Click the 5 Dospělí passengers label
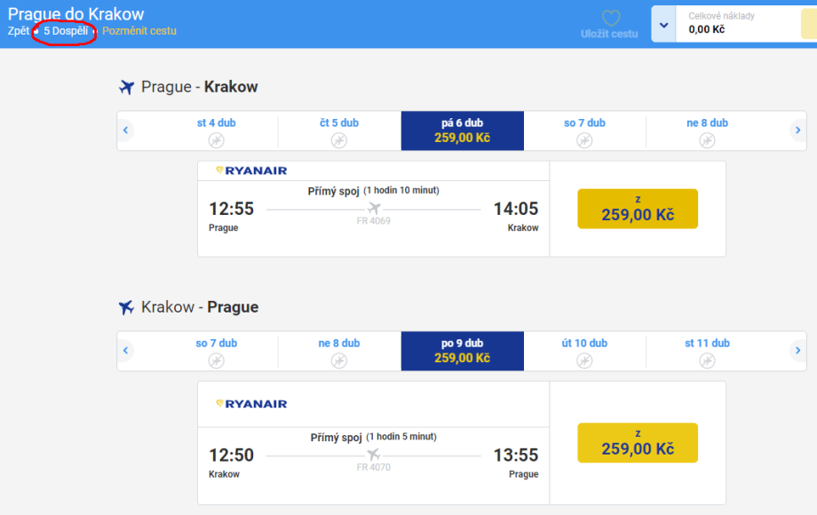The width and height of the screenshot is (817, 515). 66,31
